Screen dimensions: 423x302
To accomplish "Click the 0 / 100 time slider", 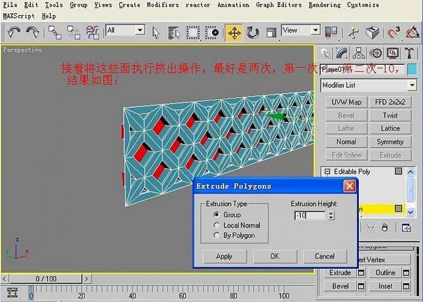I will coord(46,279).
